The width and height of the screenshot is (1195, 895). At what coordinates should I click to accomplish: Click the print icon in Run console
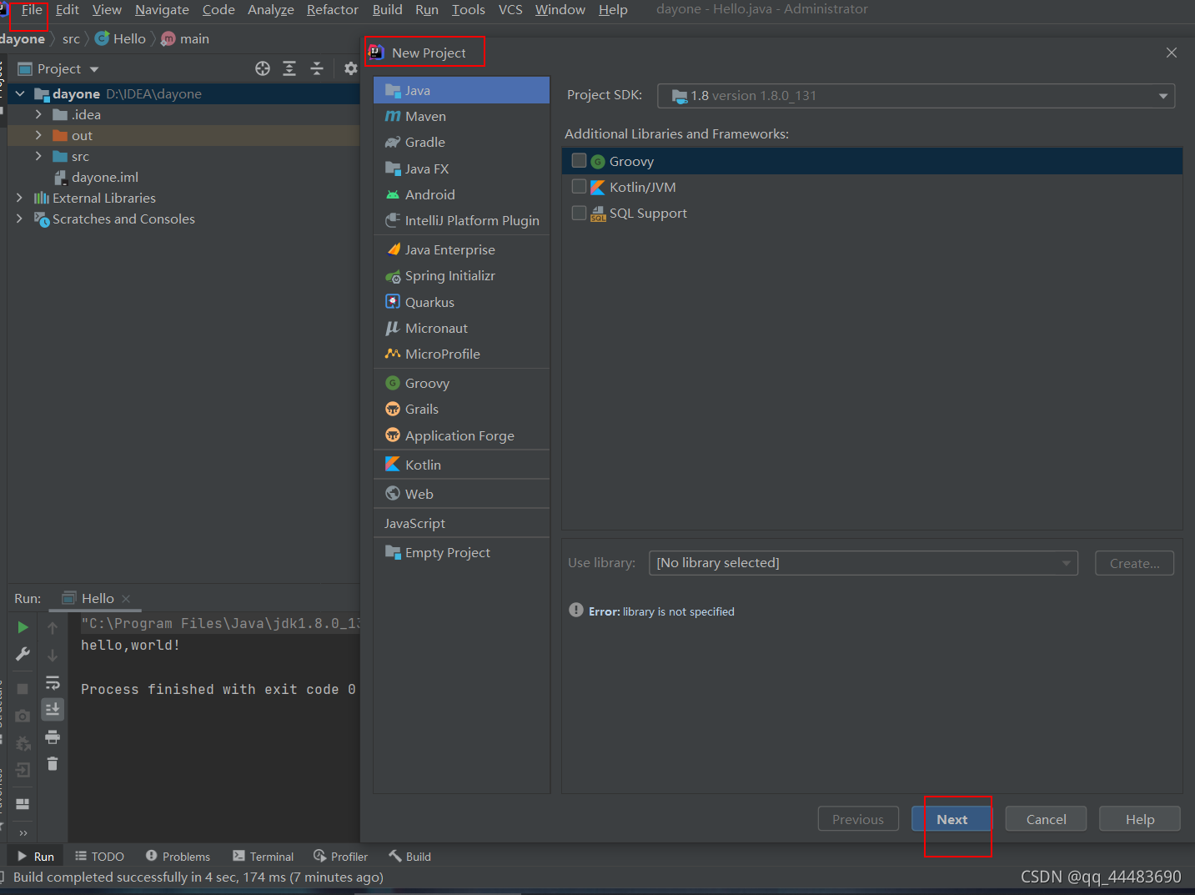[53, 737]
